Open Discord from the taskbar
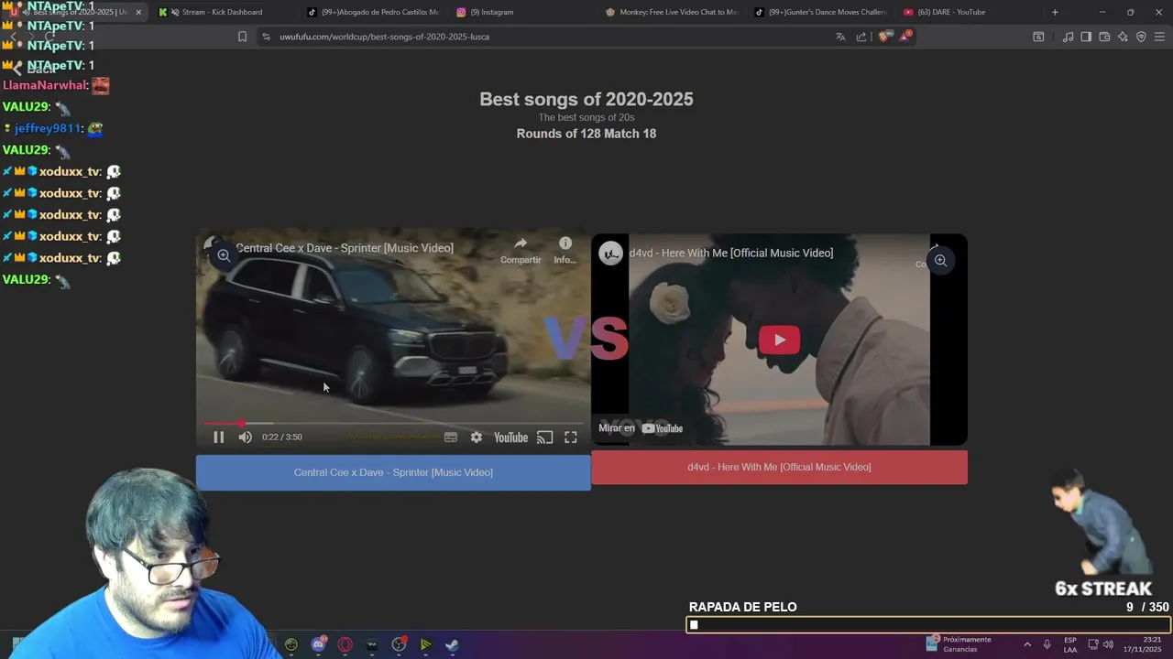Screen dimensions: 1173x659 click(x=318, y=644)
